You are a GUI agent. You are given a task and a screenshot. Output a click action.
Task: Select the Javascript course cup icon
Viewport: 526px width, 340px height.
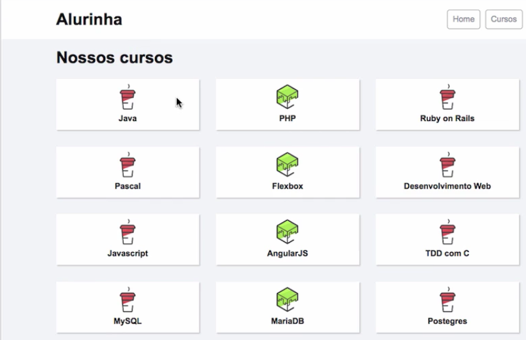tap(128, 234)
